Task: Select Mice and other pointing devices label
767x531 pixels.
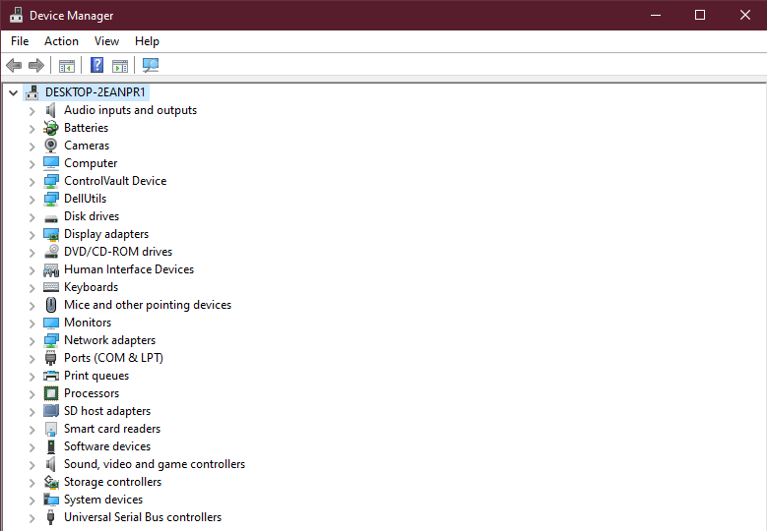Action: point(148,305)
